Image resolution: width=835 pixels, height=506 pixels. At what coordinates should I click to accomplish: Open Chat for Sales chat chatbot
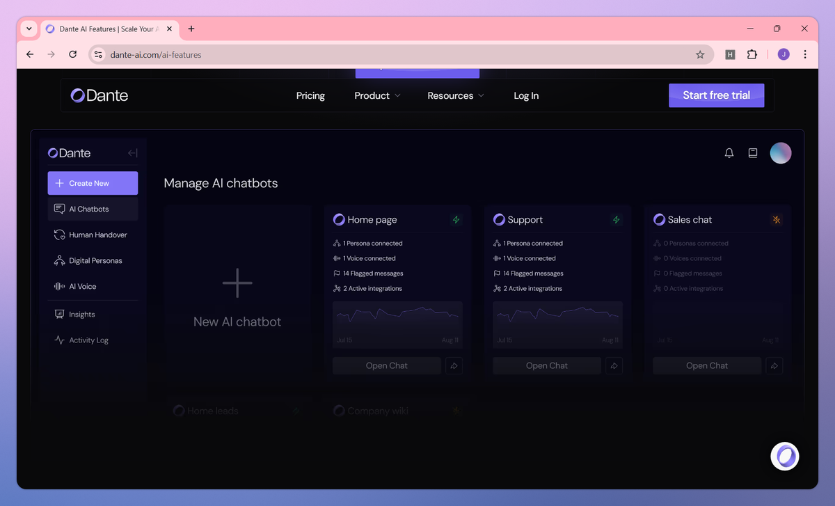[x=707, y=365]
